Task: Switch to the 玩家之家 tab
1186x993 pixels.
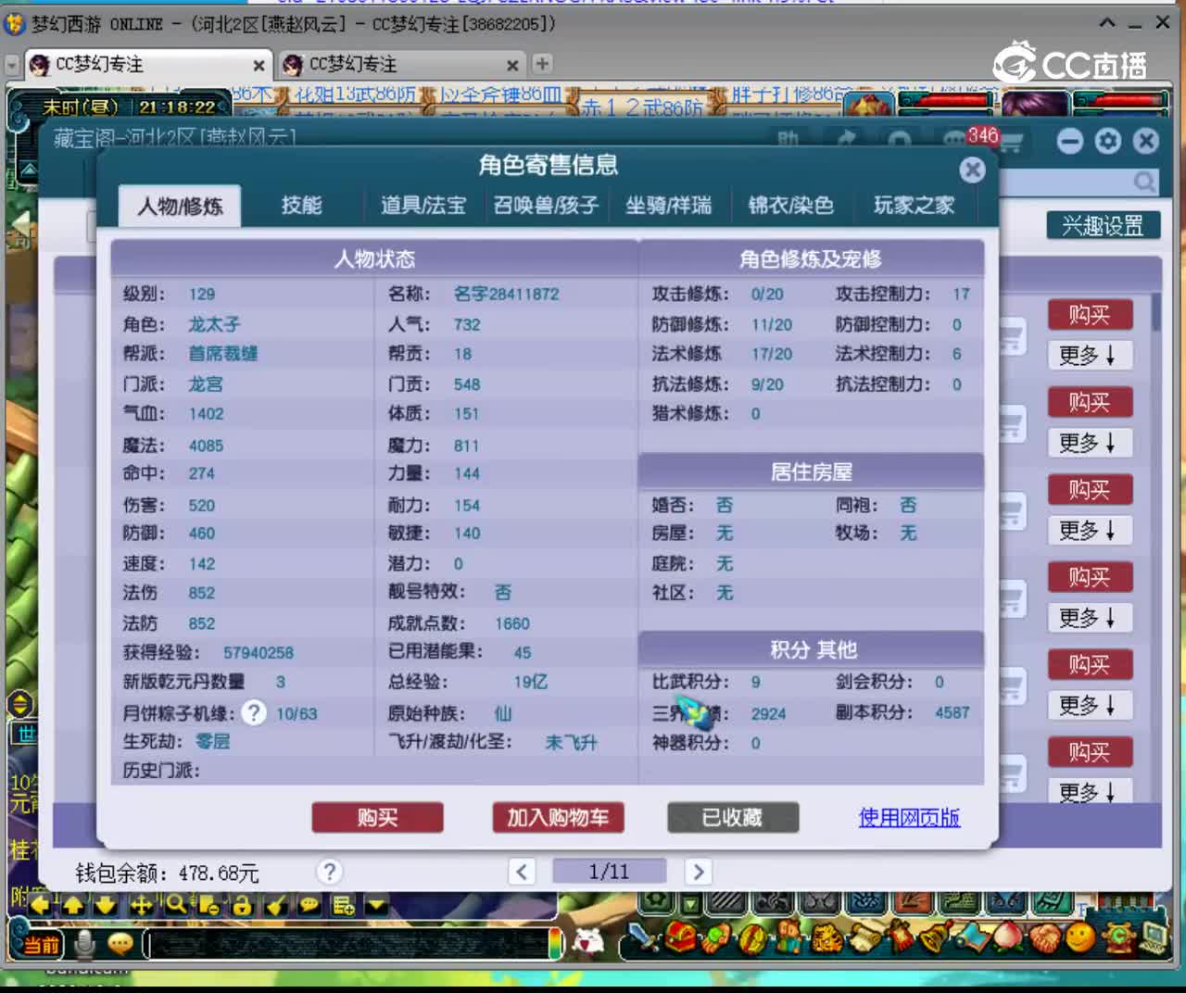Action: 914,205
